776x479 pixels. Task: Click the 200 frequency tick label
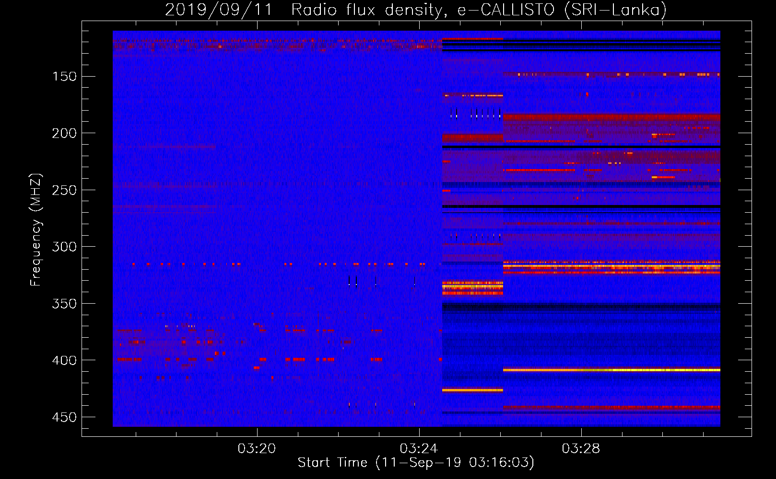coord(64,133)
